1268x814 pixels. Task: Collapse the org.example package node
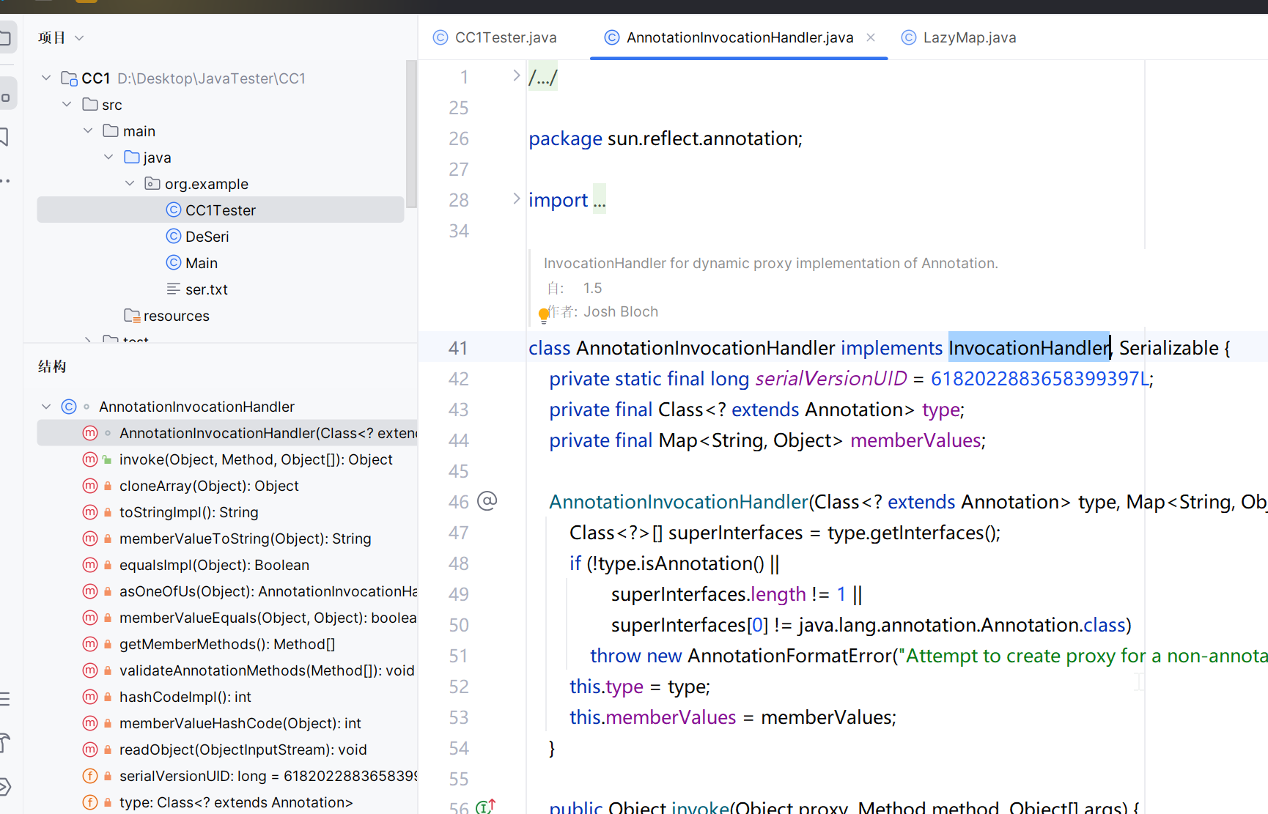[130, 184]
